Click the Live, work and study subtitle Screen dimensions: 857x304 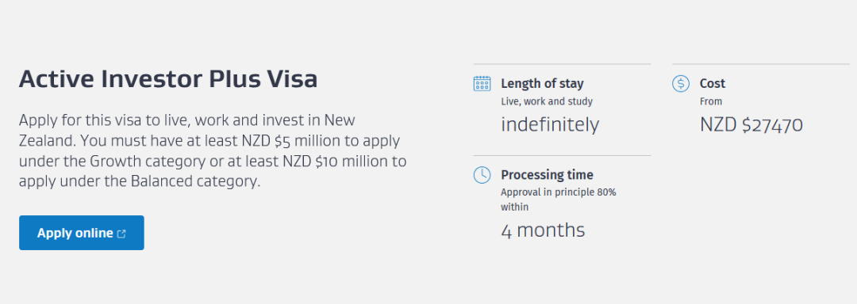click(x=547, y=101)
